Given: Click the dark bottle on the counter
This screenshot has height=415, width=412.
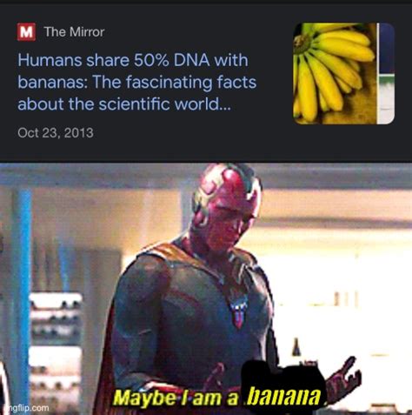Looking at the screenshot, I should tap(296, 347).
